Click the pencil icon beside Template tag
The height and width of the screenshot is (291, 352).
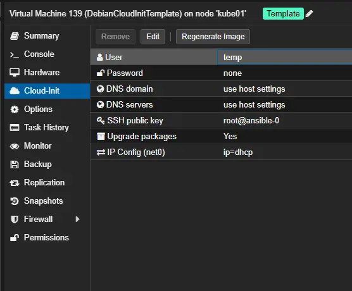(310, 14)
